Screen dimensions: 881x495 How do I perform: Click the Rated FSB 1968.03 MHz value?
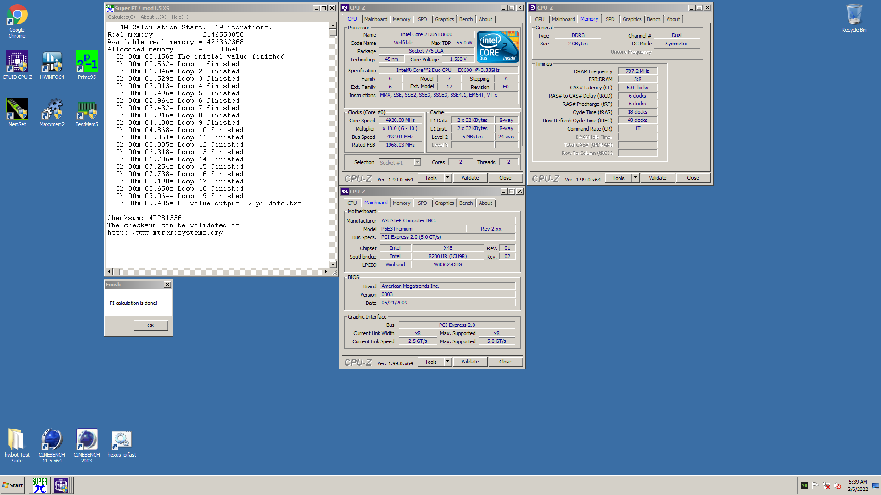[400, 145]
